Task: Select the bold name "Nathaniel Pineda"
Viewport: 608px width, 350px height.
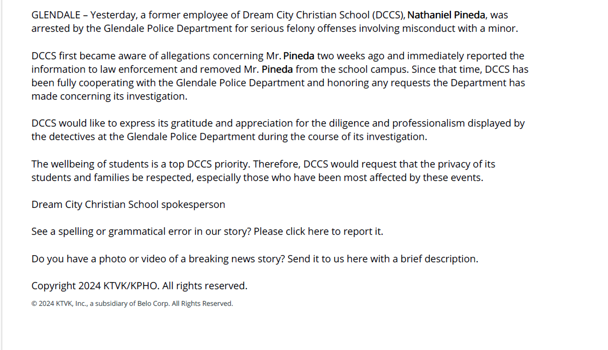Action: pyautogui.click(x=446, y=15)
